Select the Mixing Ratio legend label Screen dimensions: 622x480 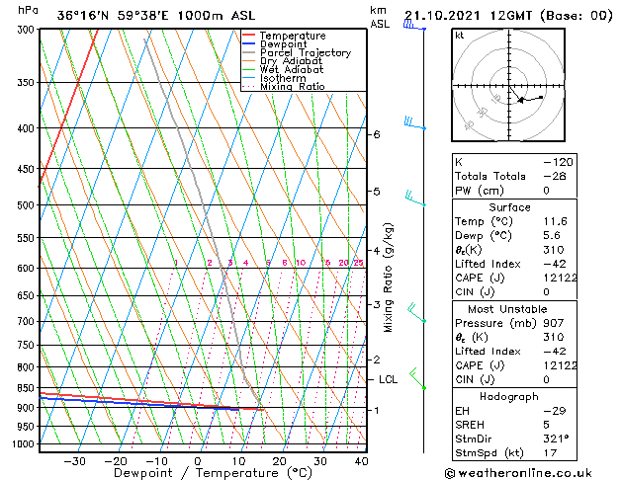point(293,86)
